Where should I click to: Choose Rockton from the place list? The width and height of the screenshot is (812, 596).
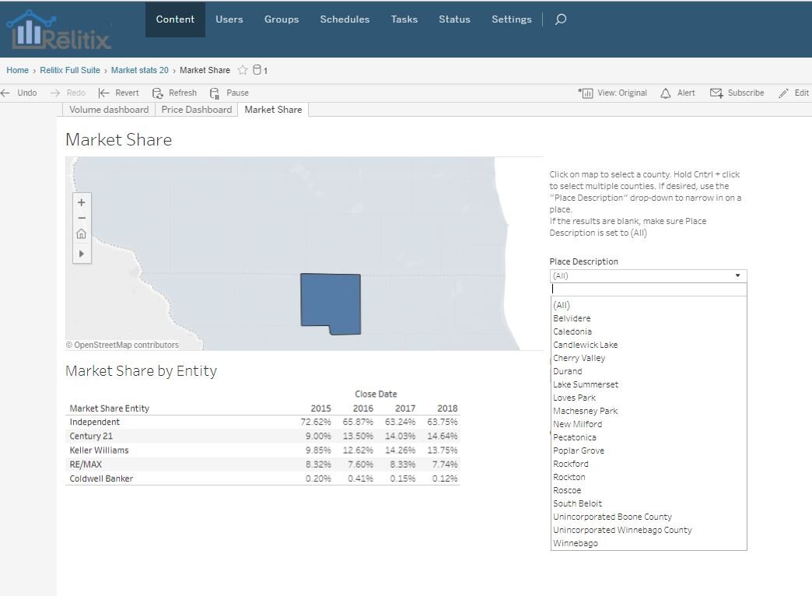tap(569, 477)
